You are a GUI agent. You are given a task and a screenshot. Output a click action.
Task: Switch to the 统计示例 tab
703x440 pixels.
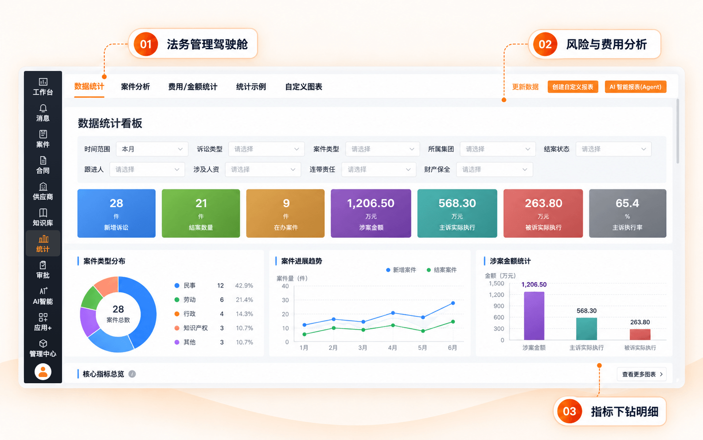(x=251, y=87)
